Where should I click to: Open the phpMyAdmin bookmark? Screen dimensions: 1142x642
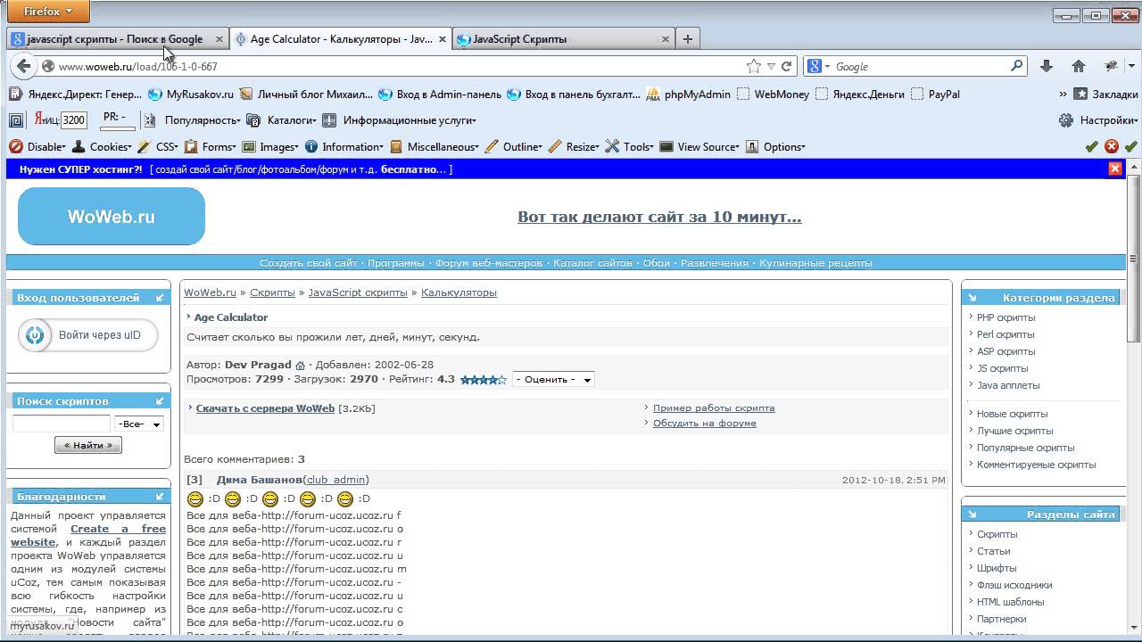point(689,94)
